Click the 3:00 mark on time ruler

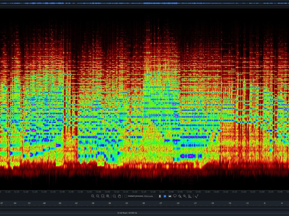[x=208, y=192]
